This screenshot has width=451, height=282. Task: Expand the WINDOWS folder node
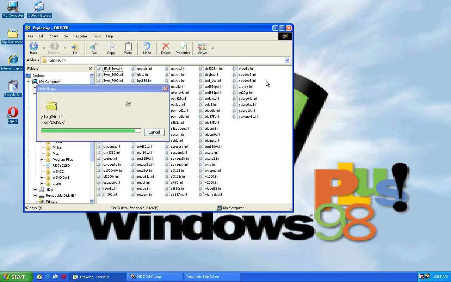(x=42, y=178)
